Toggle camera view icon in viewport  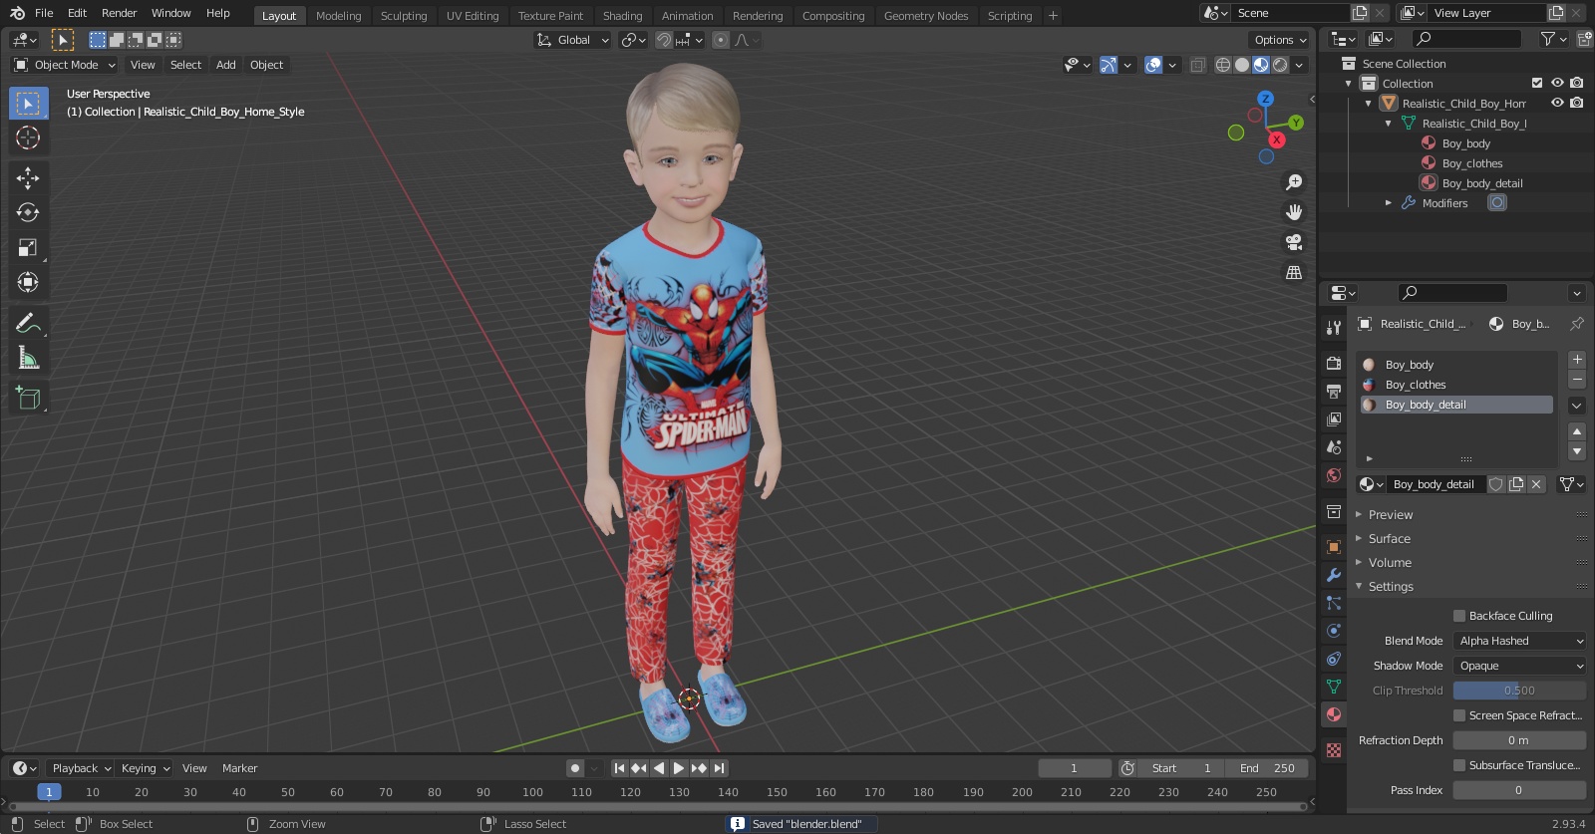[1294, 242]
